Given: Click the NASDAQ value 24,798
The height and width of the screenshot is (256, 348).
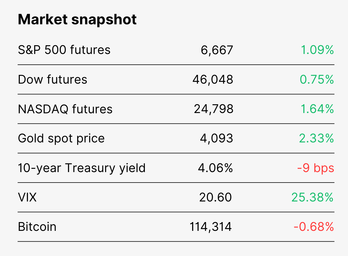Looking at the screenshot, I should [x=214, y=109].
